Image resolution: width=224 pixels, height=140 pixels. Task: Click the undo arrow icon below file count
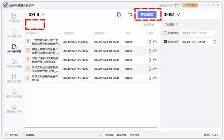34,25
